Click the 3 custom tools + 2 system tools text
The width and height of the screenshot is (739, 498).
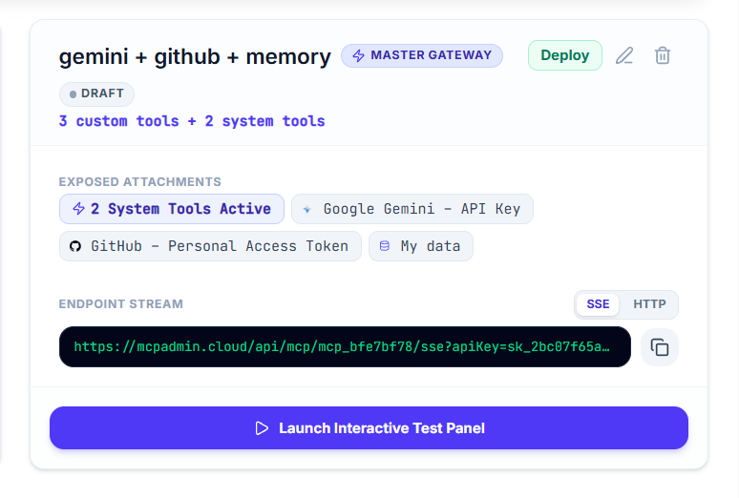(192, 121)
